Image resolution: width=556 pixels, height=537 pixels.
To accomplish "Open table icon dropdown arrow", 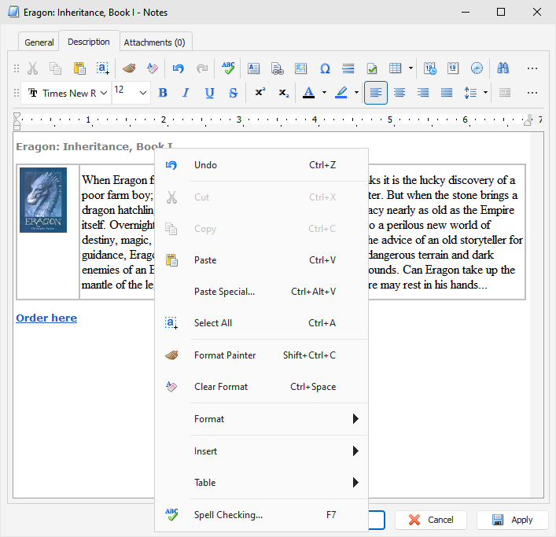I will (x=411, y=68).
